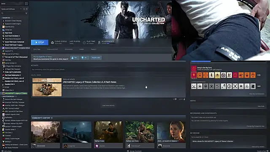270x152 pixels.
Task: Click the achievements progress bar
Action: pyautogui.click(x=111, y=43)
